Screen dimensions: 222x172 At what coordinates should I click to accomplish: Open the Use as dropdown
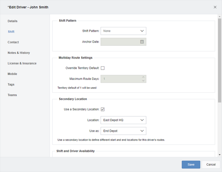[x=123, y=131]
